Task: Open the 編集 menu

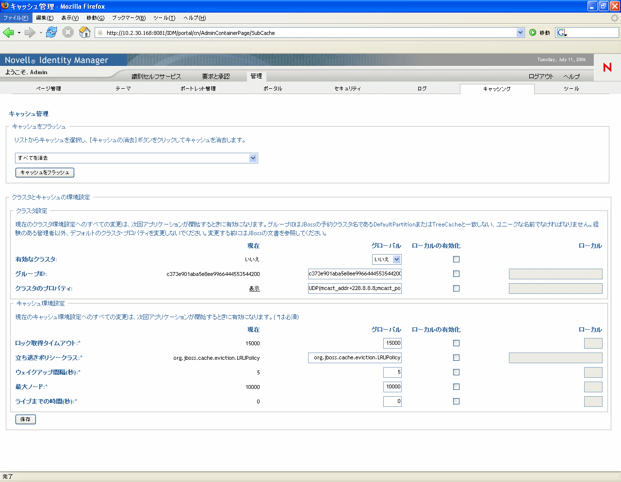Action: [45, 18]
